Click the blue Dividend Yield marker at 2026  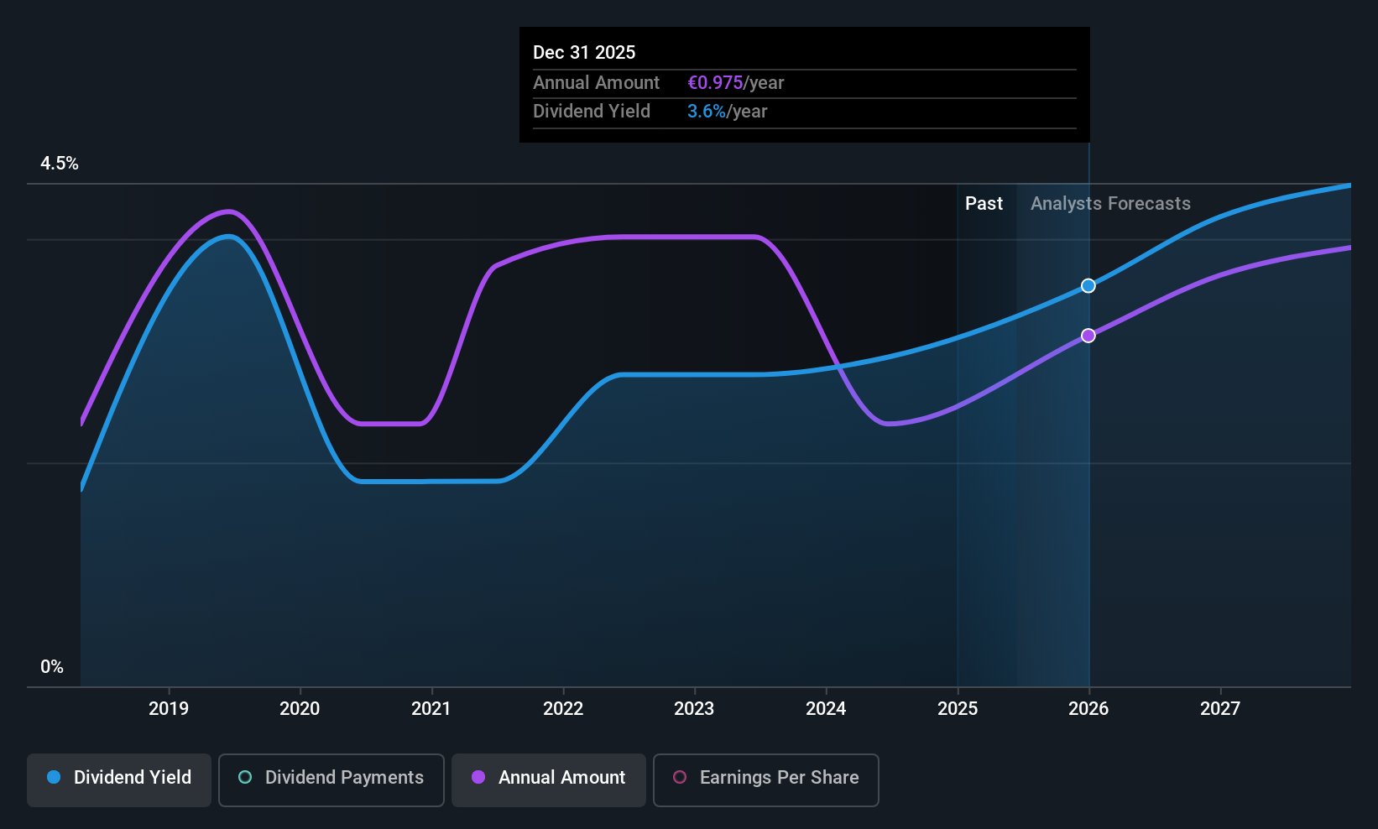pyautogui.click(x=1088, y=286)
